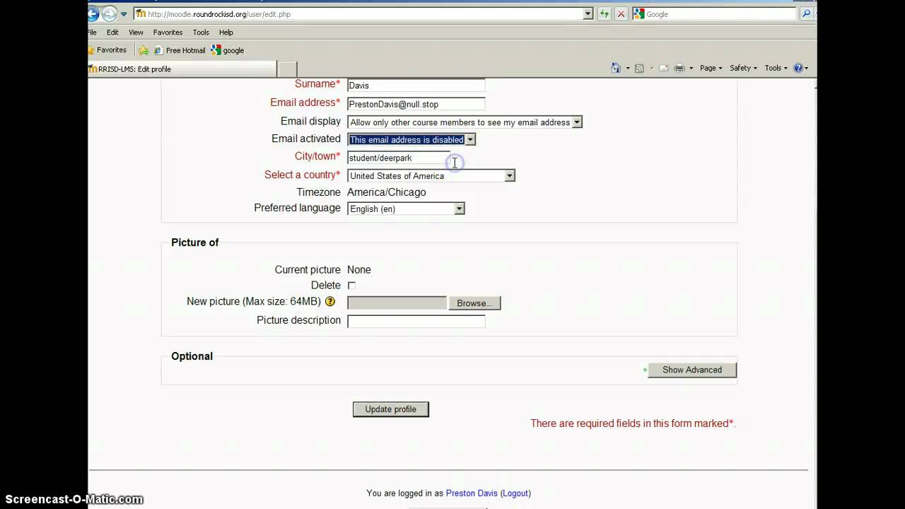Open the Free Hotmail favorites link
The width and height of the screenshot is (905, 509).
[x=180, y=50]
